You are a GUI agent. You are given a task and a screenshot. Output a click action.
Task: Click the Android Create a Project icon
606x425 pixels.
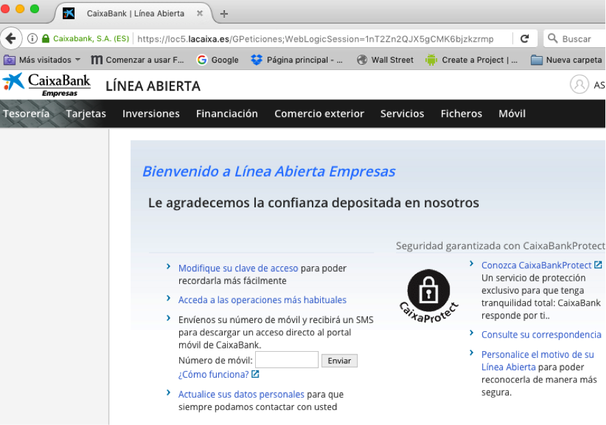point(432,60)
